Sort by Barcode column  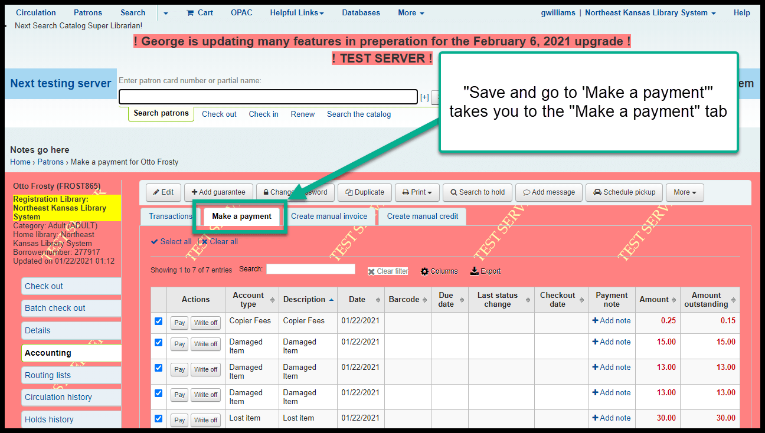[408, 300]
